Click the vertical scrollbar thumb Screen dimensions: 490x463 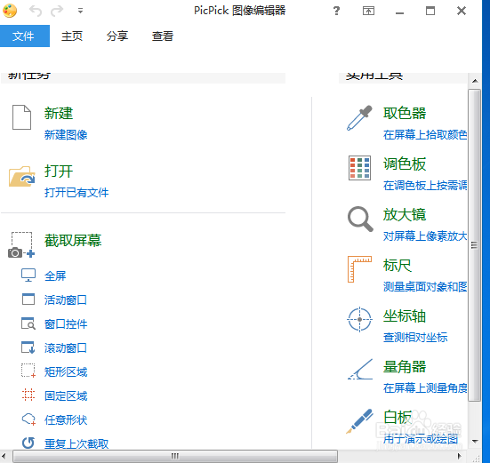coord(475,245)
